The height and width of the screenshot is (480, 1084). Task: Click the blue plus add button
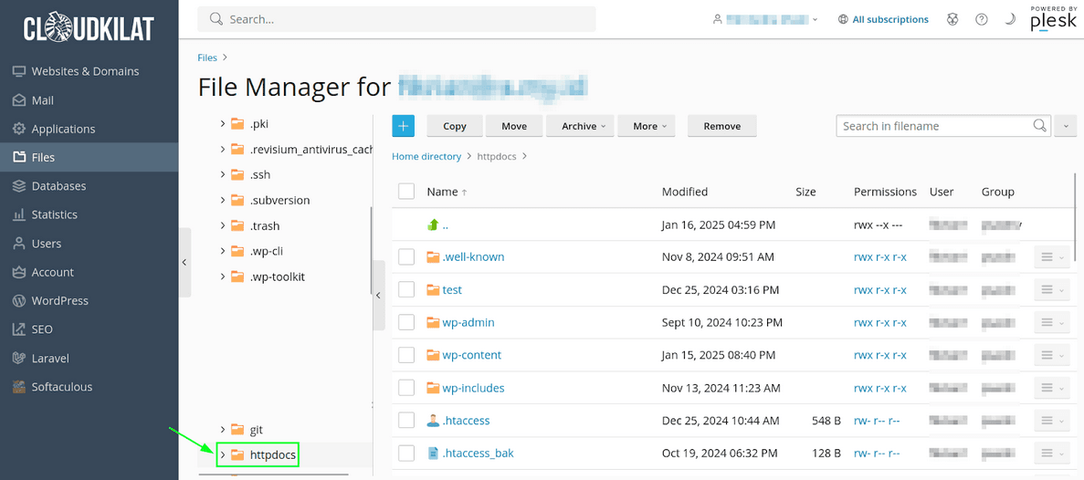coord(403,126)
